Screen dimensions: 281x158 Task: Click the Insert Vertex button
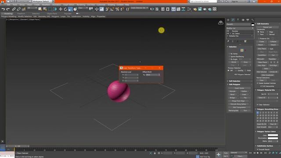pyautogui.click(x=239, y=88)
